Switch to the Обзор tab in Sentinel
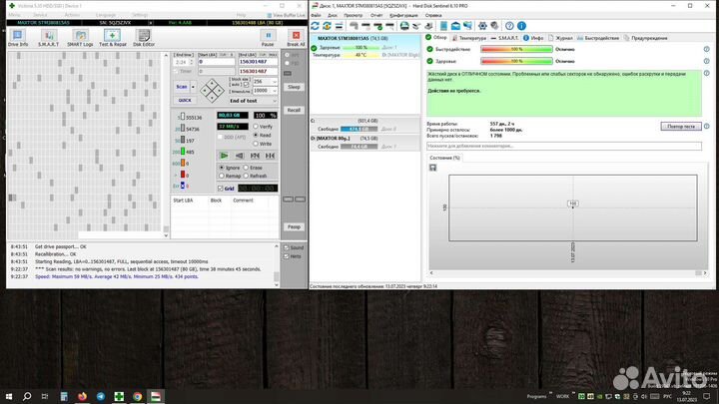Viewport: 719px width, 404px height. [436, 38]
